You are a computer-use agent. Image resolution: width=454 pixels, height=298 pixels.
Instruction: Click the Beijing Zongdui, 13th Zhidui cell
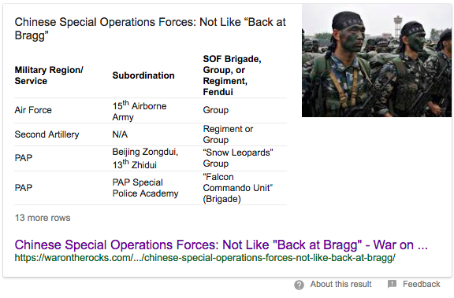pyautogui.click(x=145, y=158)
